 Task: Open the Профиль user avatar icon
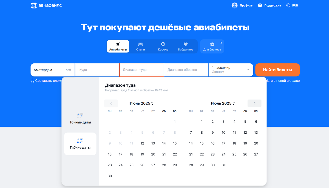coord(234,5)
